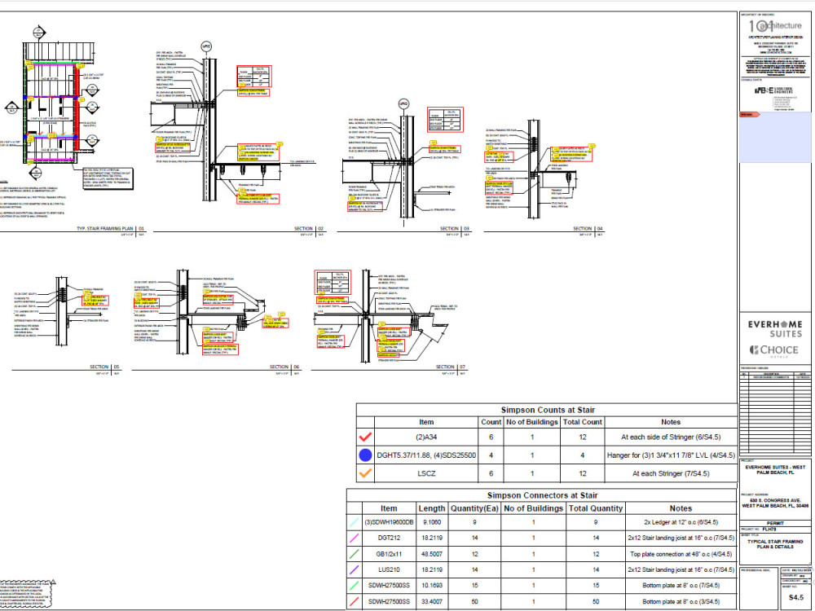Image resolution: width=815 pixels, height=611 pixels.
Task: Click the orange checkmark legend icon for LSCZ
Action: [x=365, y=473]
